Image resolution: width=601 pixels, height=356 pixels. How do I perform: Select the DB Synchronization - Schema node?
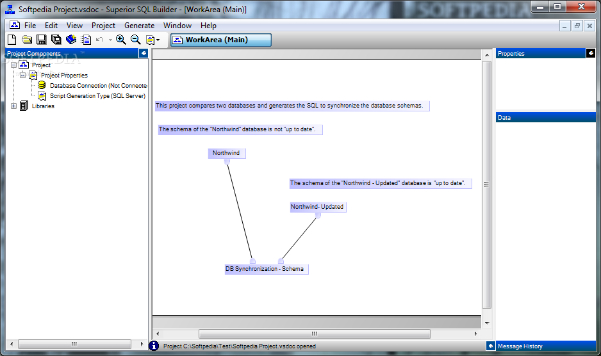pos(267,269)
